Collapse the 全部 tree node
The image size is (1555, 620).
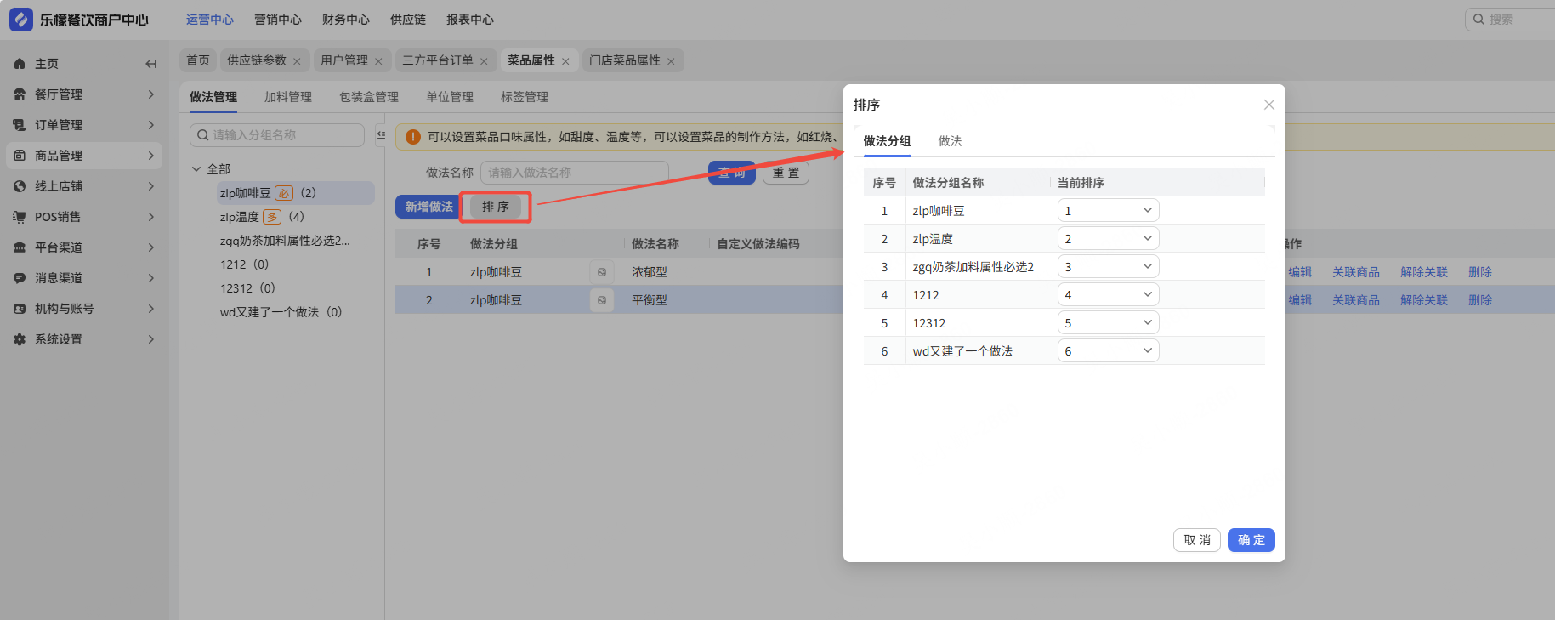(196, 169)
